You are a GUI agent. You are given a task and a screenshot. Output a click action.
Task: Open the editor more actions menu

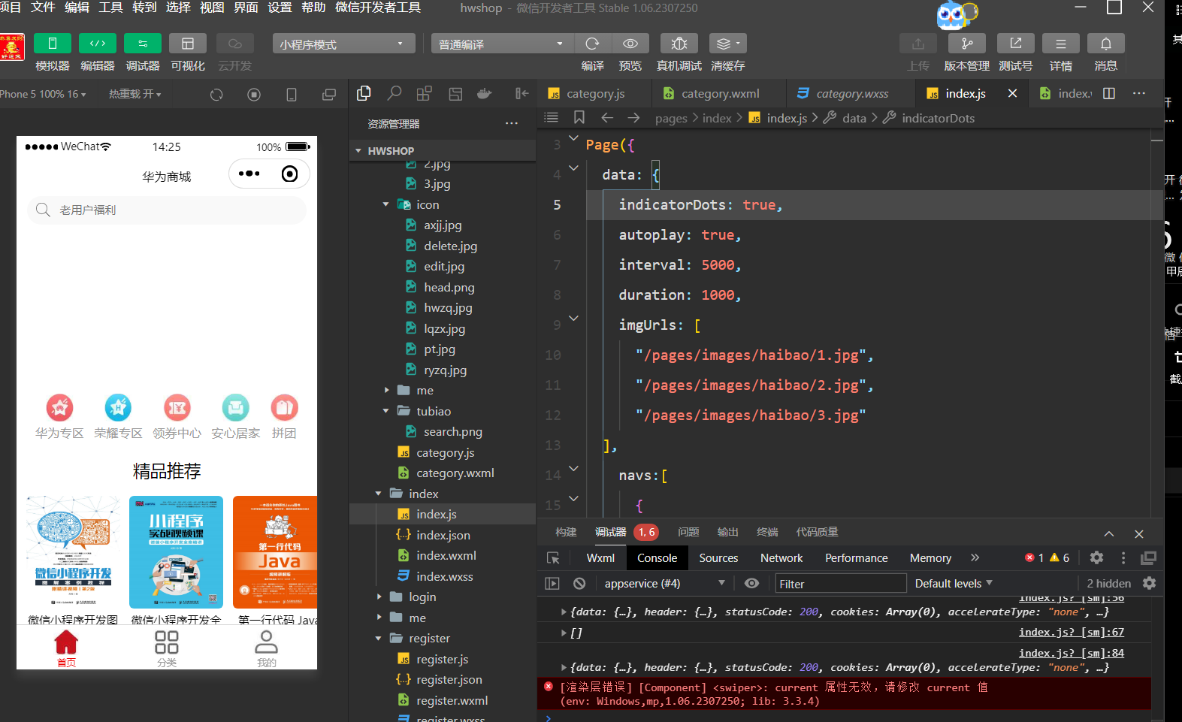click(1139, 93)
